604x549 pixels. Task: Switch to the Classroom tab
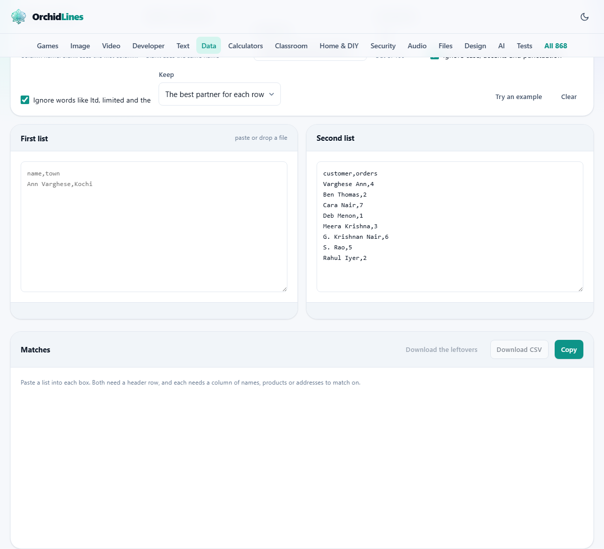(291, 46)
